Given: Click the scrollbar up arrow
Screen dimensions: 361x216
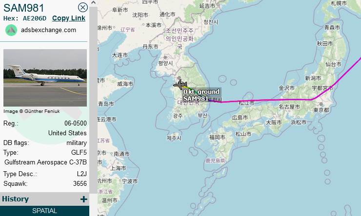Looking at the screenshot, I should pos(93,3).
